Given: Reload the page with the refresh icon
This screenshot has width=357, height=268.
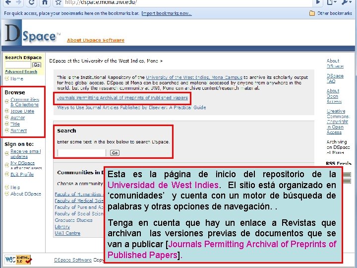Looking at the screenshot, I should tap(31, 2).
